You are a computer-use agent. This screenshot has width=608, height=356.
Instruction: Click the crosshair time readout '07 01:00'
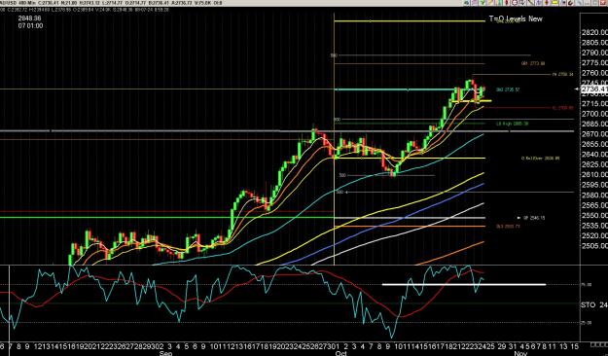[30, 26]
